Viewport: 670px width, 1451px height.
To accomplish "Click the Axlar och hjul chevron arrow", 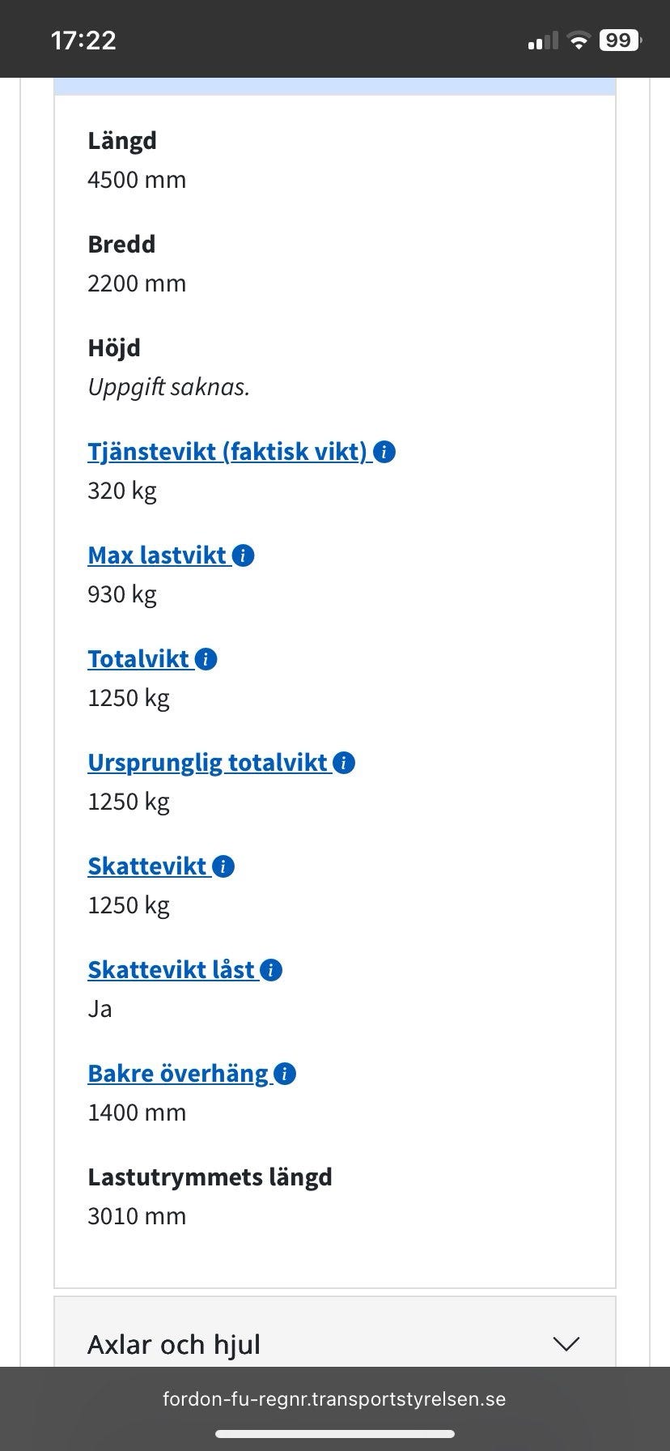I will [x=566, y=1344].
